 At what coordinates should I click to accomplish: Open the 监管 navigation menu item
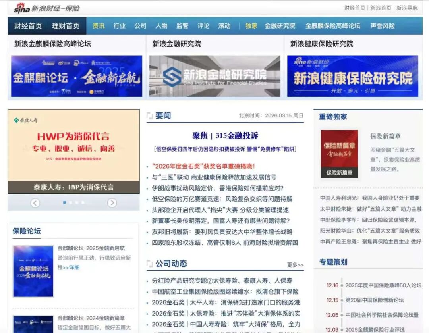coord(182,26)
